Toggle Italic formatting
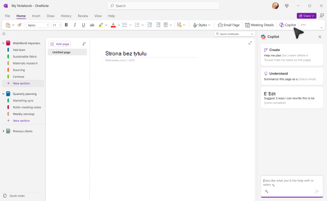Viewport: 327px width, 201px height. pyautogui.click(x=74, y=25)
